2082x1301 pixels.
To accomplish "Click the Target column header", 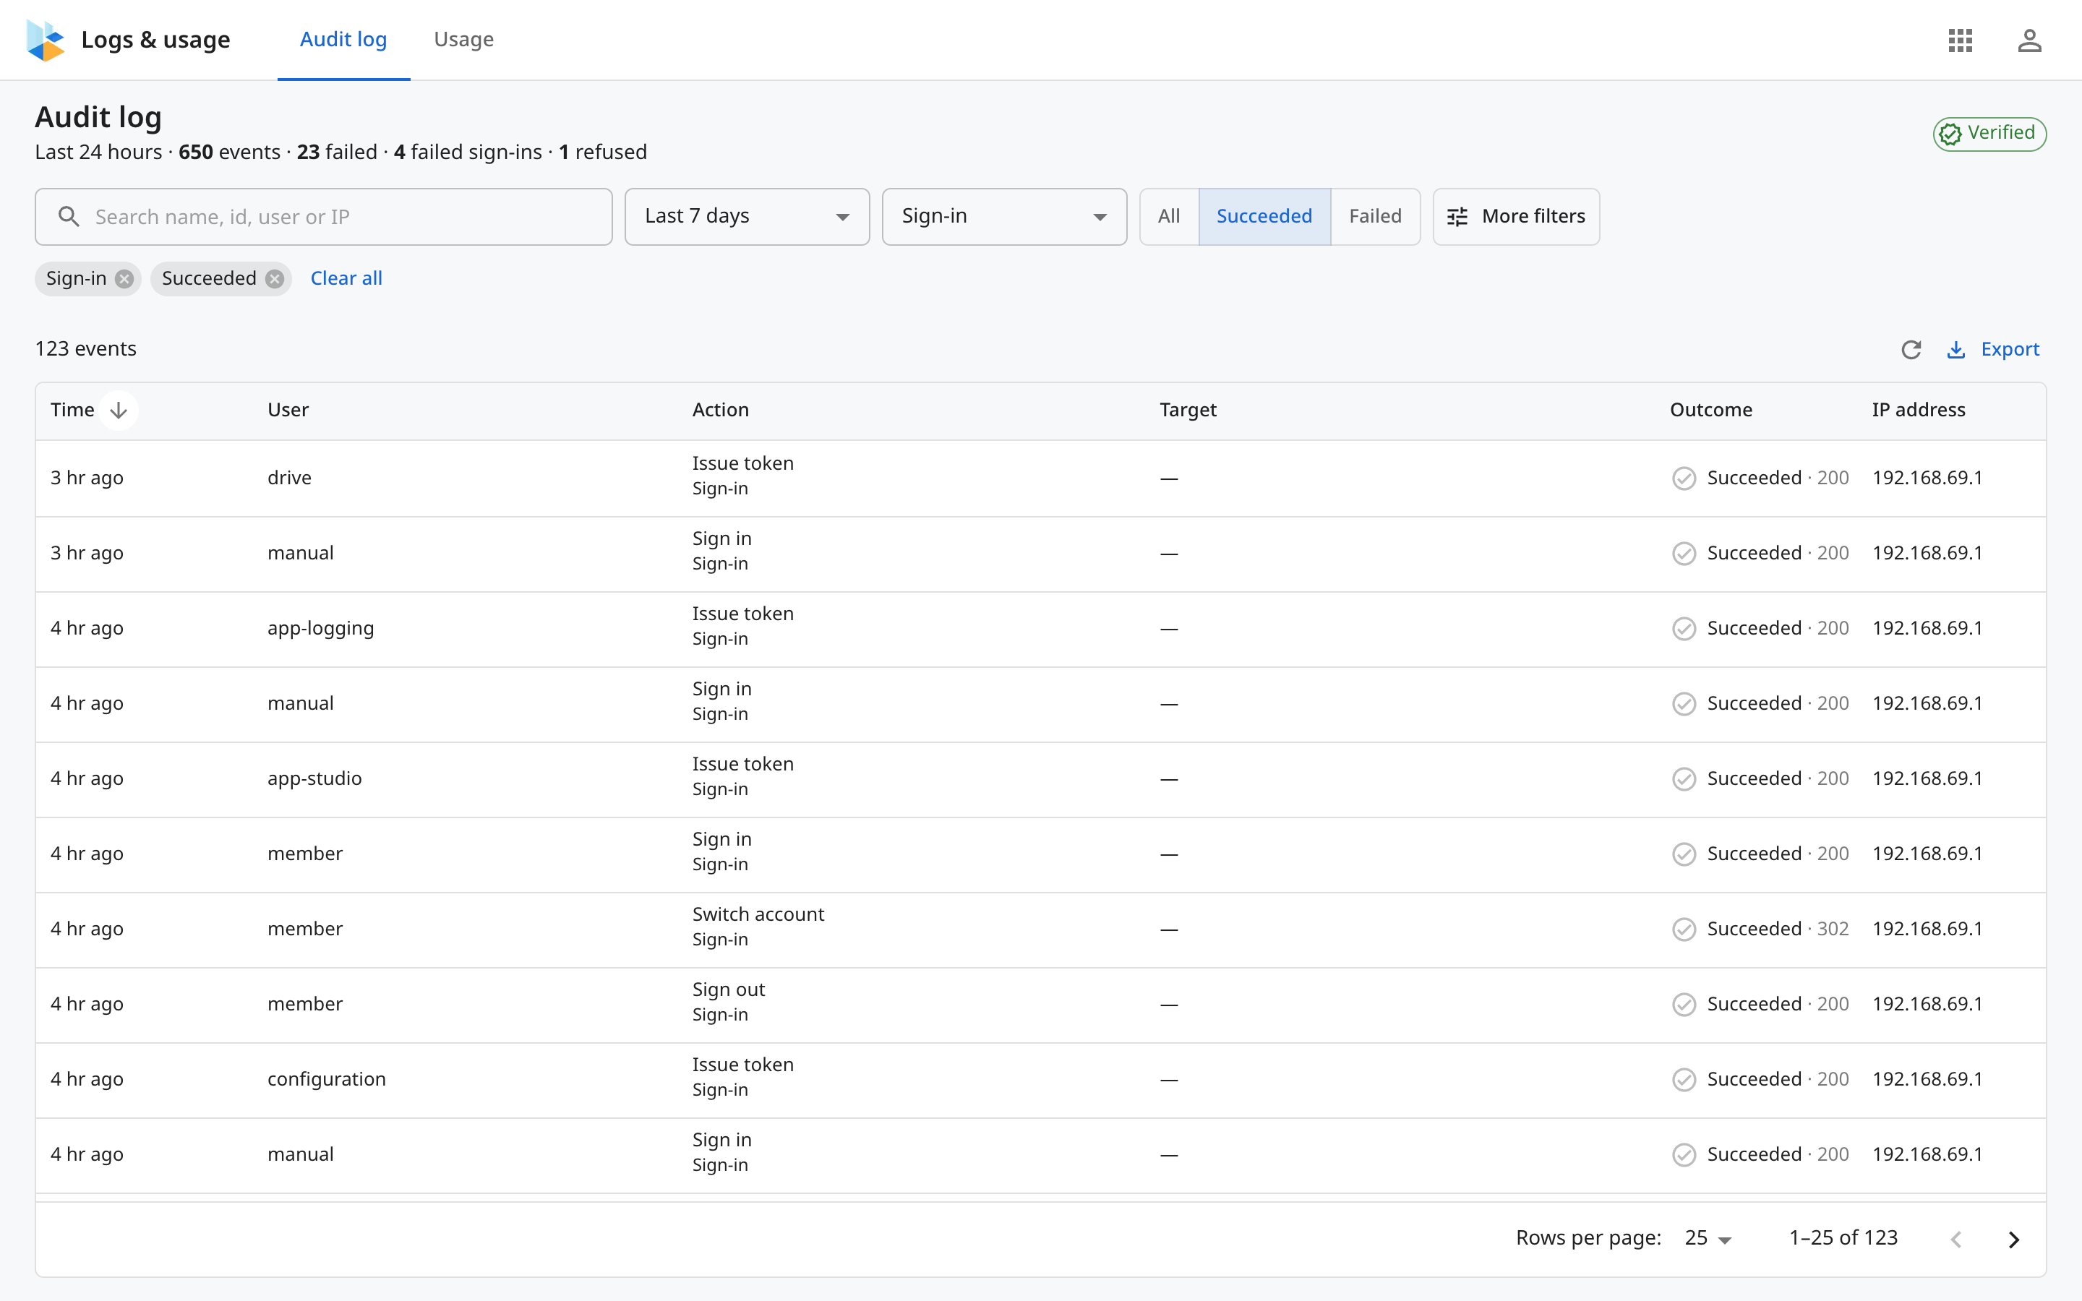I will pos(1188,411).
